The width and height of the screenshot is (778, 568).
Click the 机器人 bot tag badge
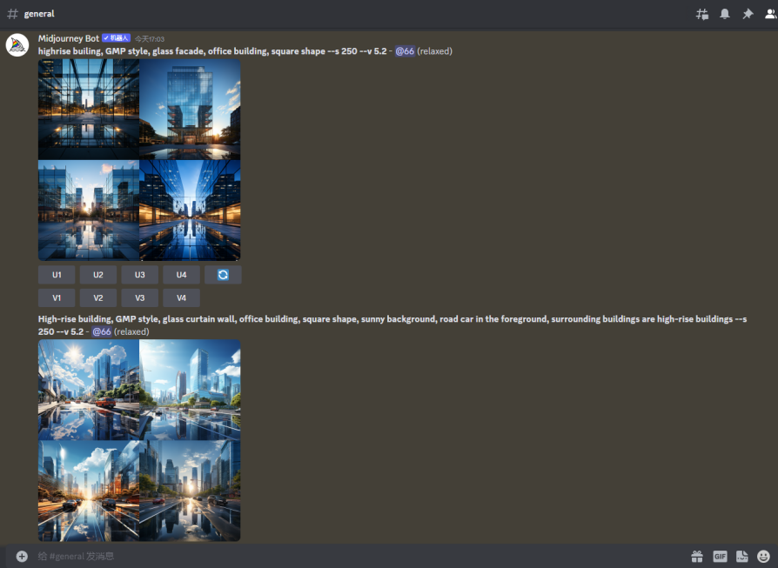[116, 38]
